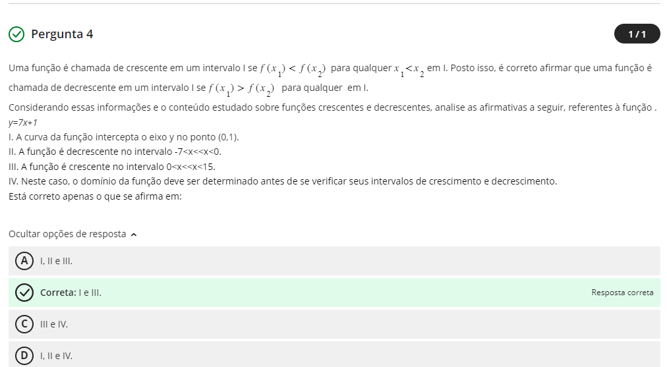Click the Pergunta 4 heading
Screen dimensions: 667x367
[62, 34]
